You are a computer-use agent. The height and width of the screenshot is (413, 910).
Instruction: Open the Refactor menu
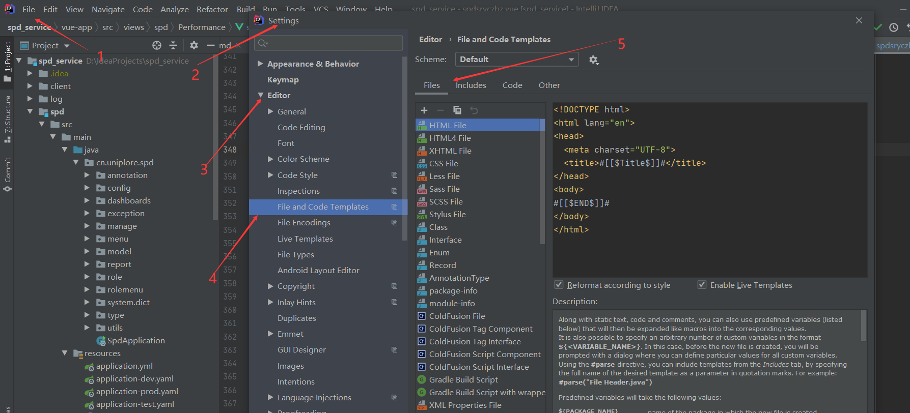click(212, 9)
